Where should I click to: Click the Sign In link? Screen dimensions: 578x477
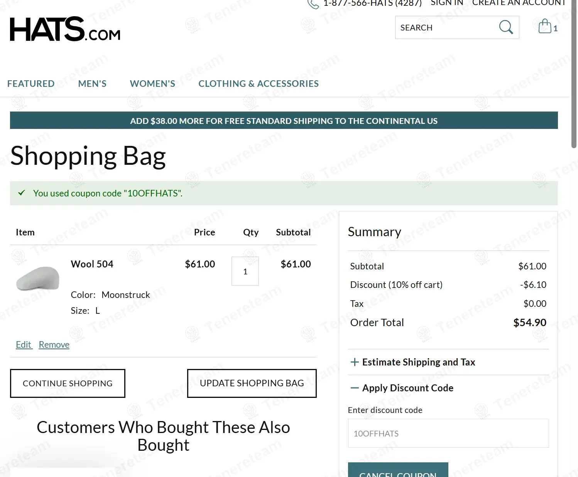[447, 3]
